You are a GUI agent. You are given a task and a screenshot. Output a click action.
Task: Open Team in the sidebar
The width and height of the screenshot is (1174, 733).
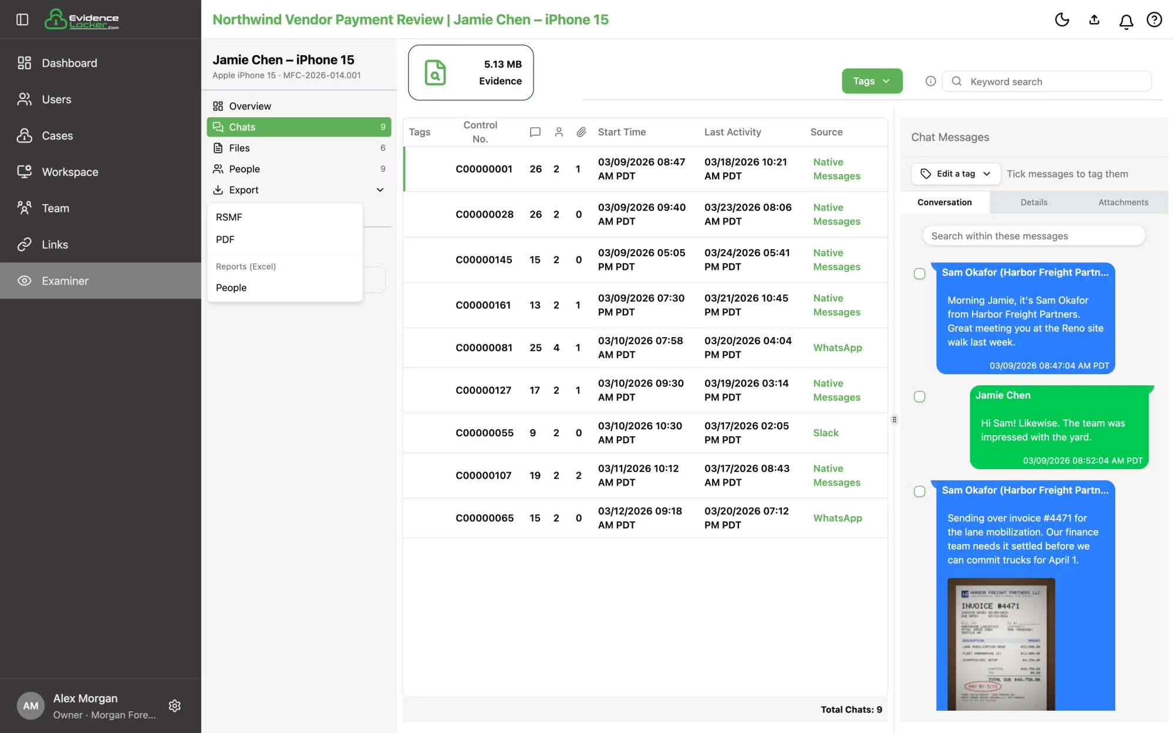(100, 208)
